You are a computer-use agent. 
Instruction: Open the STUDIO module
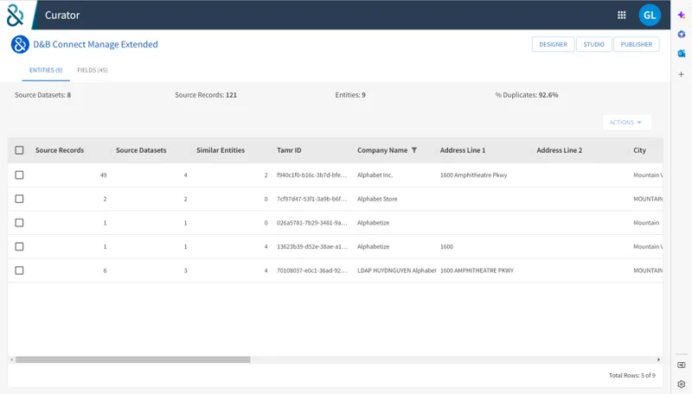pyautogui.click(x=593, y=45)
